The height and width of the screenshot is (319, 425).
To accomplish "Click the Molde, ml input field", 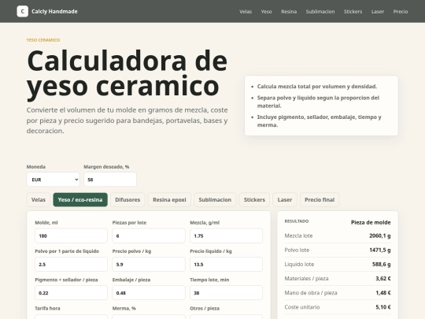I will click(72, 236).
